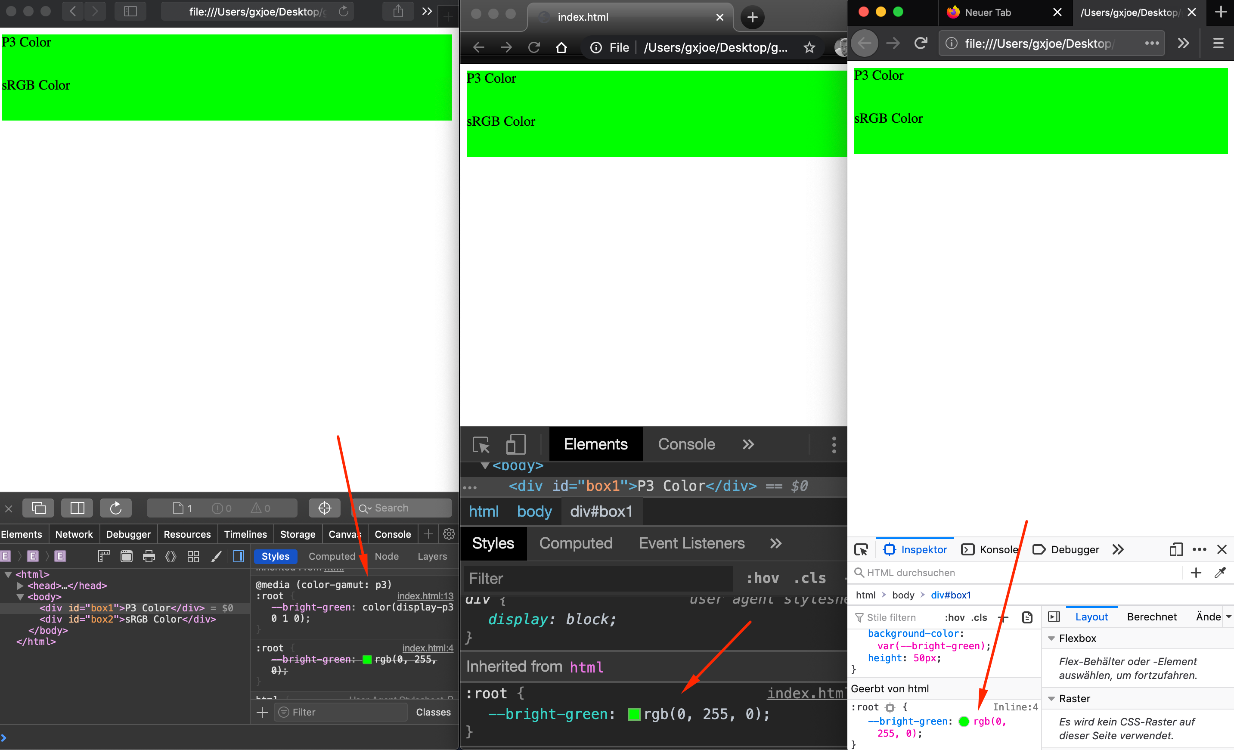Toggle :hov pseudo-class panel in Chrome Styles
The width and height of the screenshot is (1234, 750).
[x=762, y=578]
